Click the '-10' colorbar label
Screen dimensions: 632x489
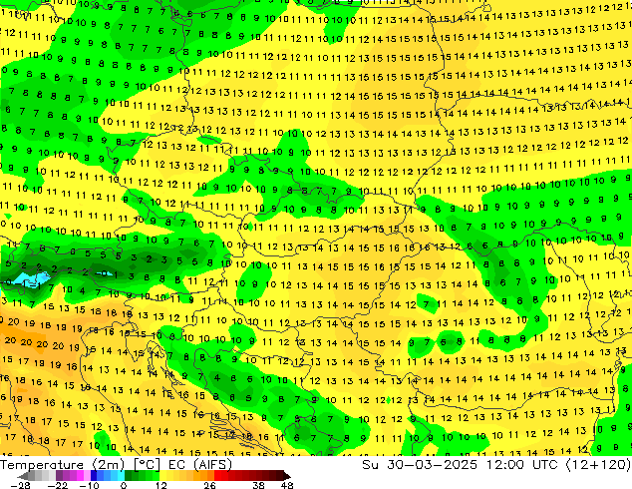pyautogui.click(x=89, y=485)
